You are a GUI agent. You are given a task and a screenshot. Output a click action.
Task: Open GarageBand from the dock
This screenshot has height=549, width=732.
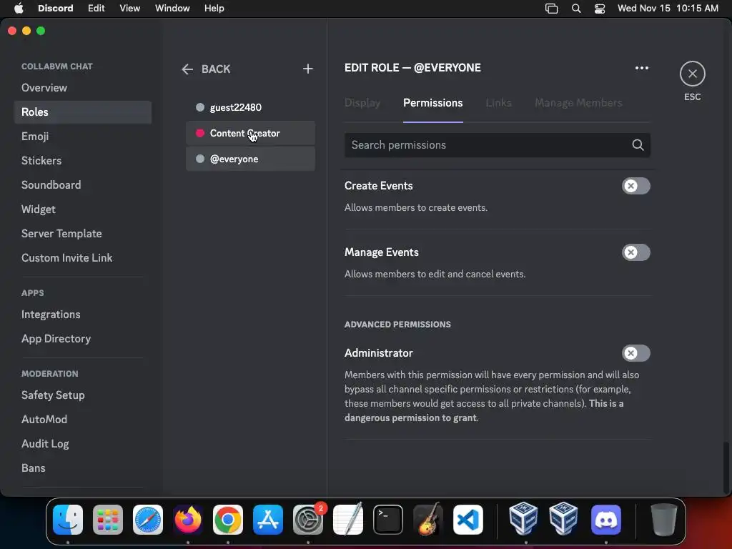pyautogui.click(x=428, y=520)
